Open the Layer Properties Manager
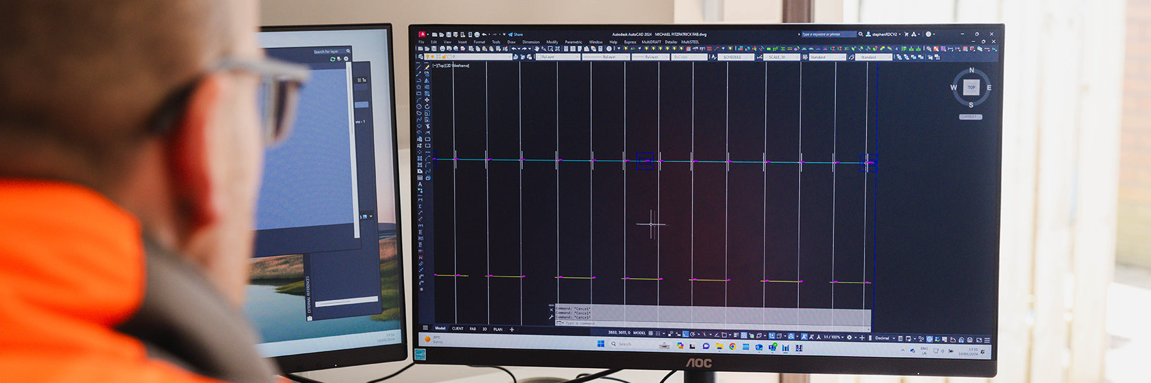The height and width of the screenshot is (383, 1151). point(421,57)
